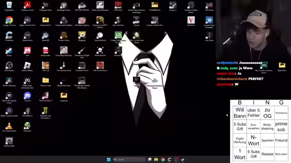Launch the Half Sword Demo shortcut
Viewport: 291px width, 163px height.
coord(100,66)
